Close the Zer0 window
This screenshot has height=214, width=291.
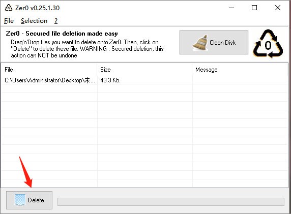pyautogui.click(x=278, y=8)
